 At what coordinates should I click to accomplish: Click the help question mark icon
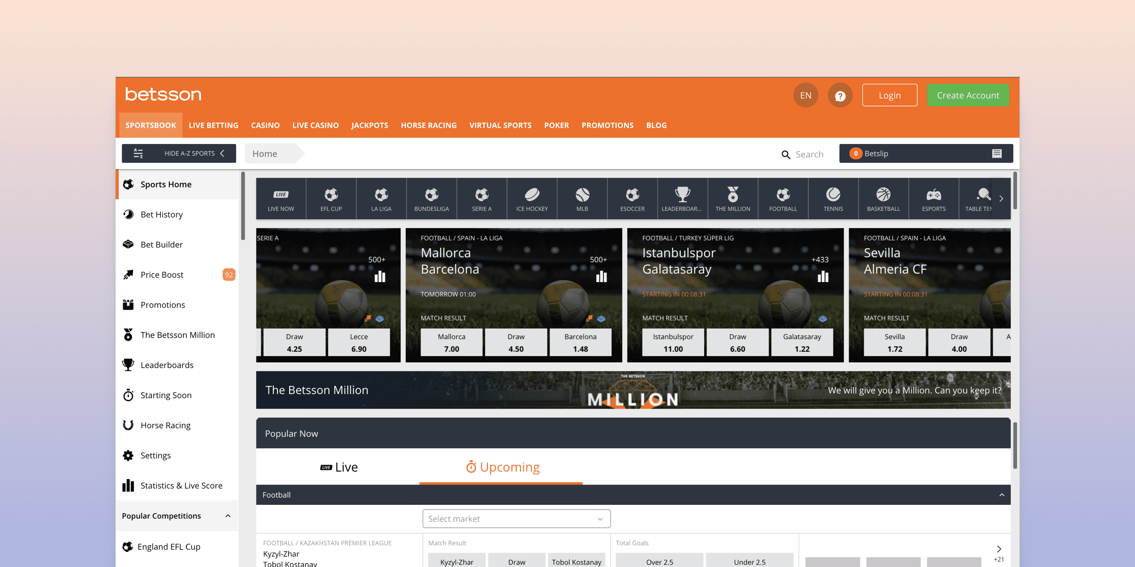840,96
